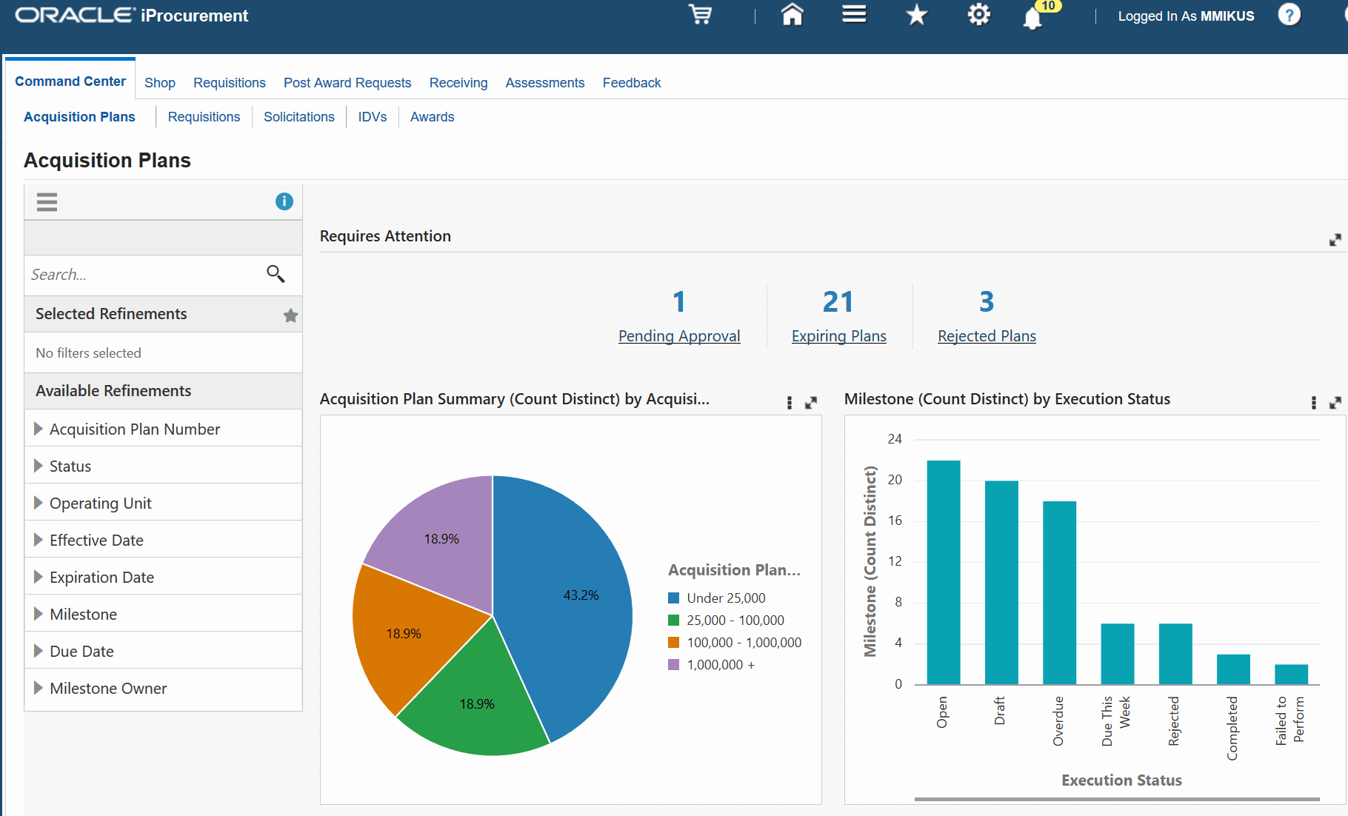The width and height of the screenshot is (1348, 816).
Task: View notifications bell with 10 alerts
Action: 1032,18
